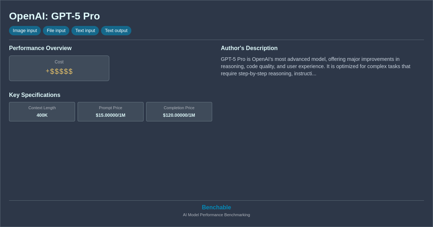
Task: Click the $$$$$ cost rating
Action: click(59, 71)
